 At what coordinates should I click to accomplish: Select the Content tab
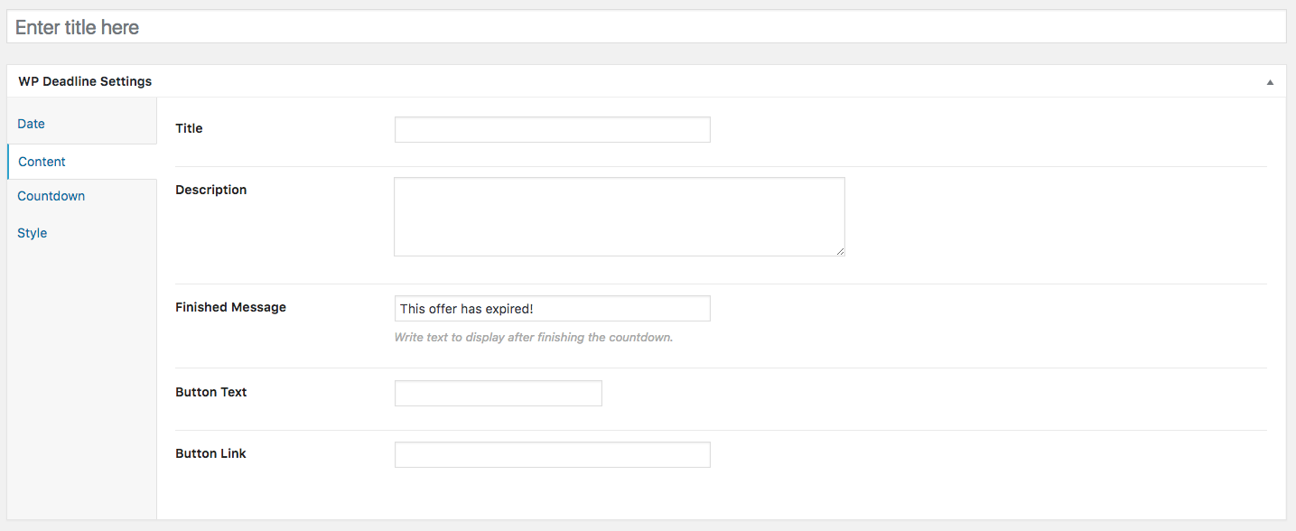click(x=42, y=162)
